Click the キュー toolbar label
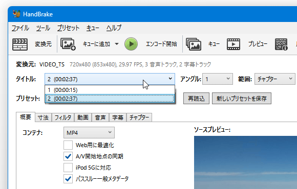Screen dimensions: 297x189 click(x=214, y=44)
